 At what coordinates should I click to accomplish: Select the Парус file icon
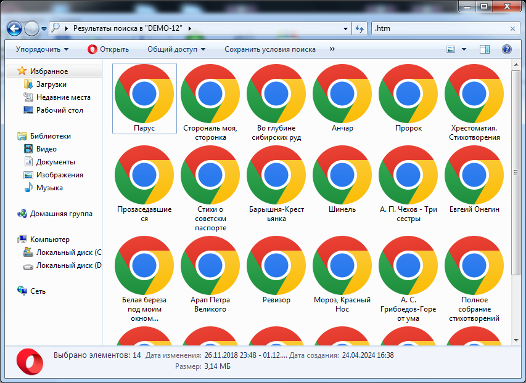(x=144, y=99)
